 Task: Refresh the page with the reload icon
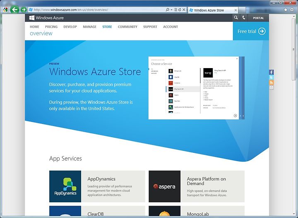tap(180, 9)
